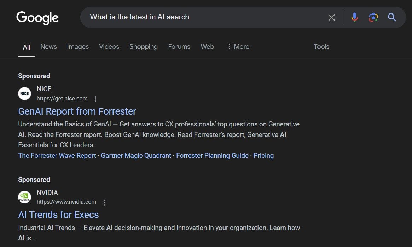Viewport: 412px width, 247px height.
Task: Open the Gartner Magic Quadrant sitelink
Action: coord(136,155)
